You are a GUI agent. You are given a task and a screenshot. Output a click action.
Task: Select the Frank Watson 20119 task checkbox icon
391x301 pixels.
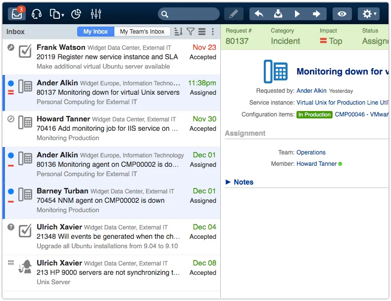click(25, 51)
